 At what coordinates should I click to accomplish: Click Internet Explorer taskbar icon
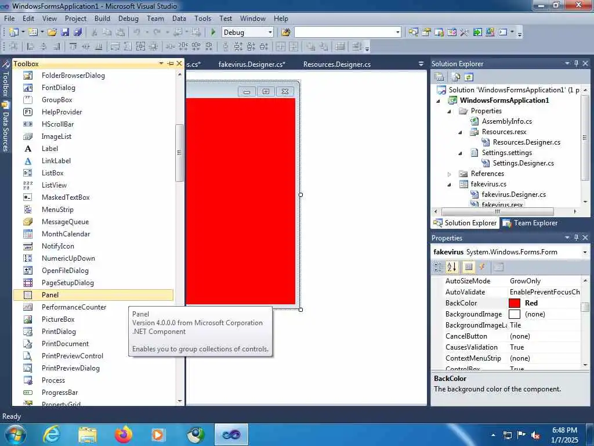point(52,434)
